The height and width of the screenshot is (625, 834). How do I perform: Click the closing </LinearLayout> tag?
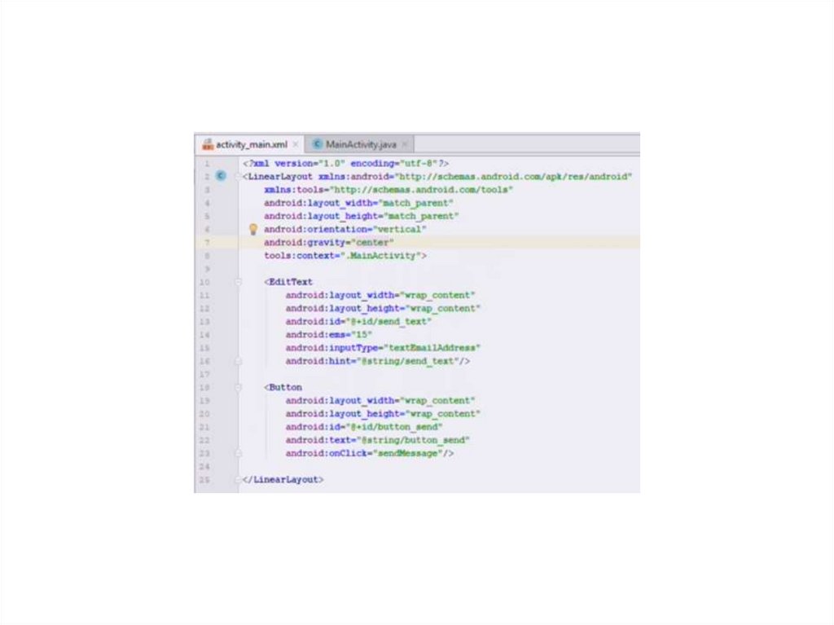(x=283, y=480)
